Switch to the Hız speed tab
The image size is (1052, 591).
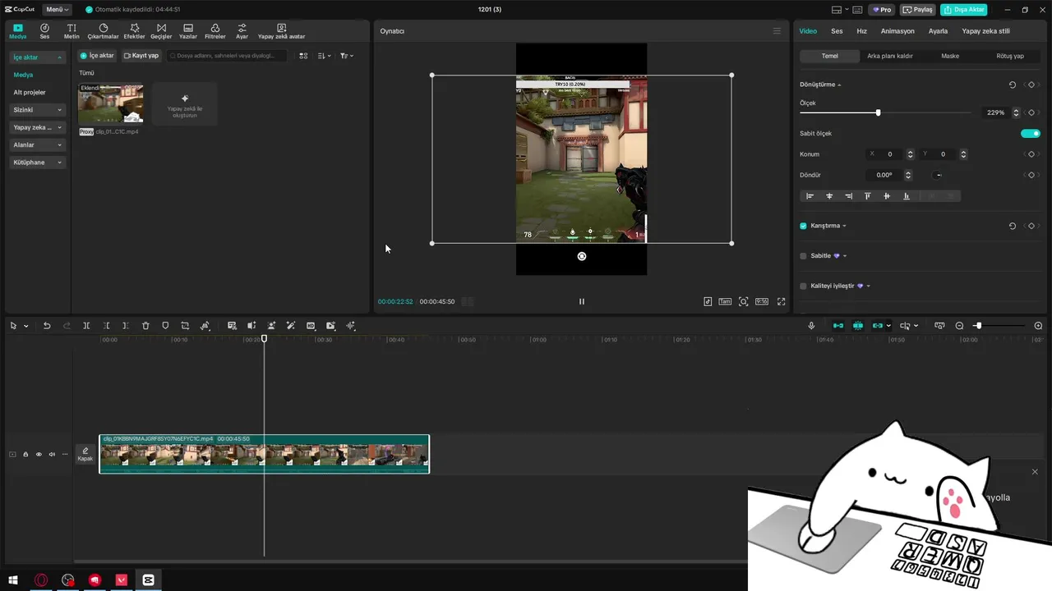(861, 31)
